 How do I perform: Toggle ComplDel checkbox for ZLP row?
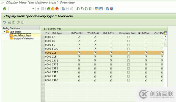tap(162, 57)
